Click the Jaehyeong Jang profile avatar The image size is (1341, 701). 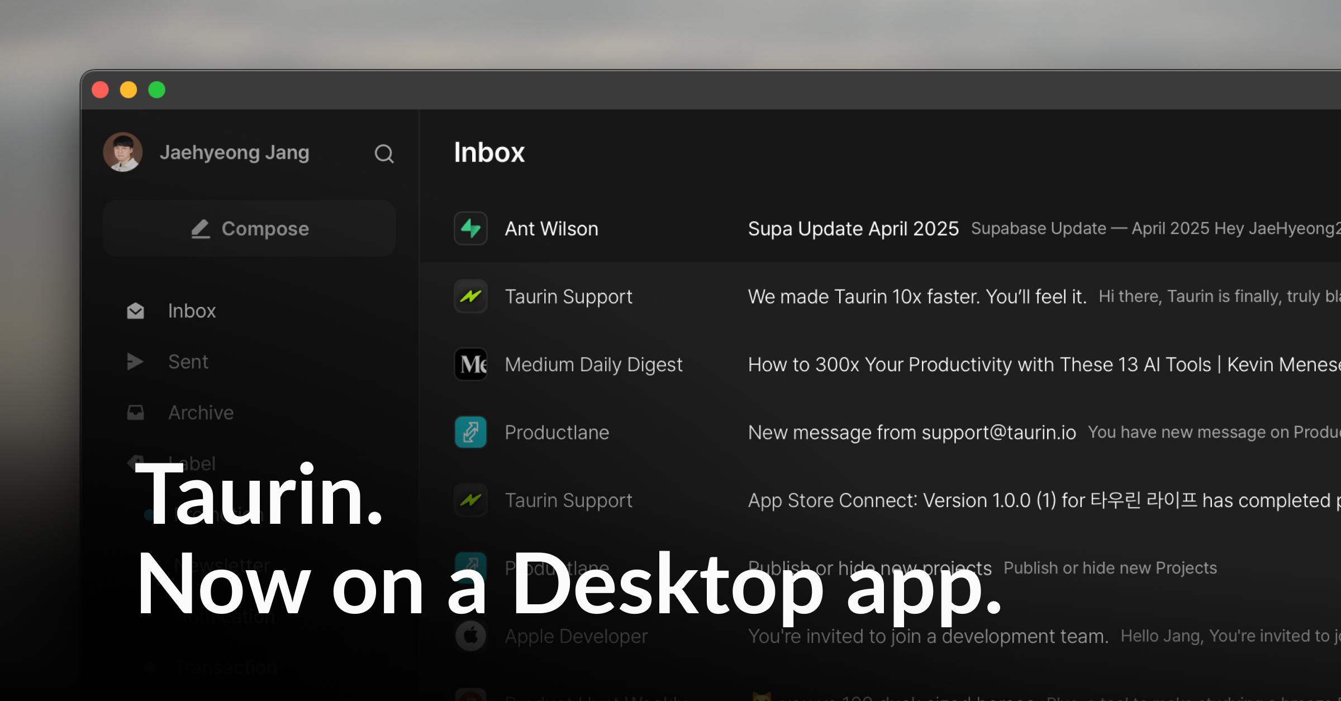pyautogui.click(x=123, y=152)
